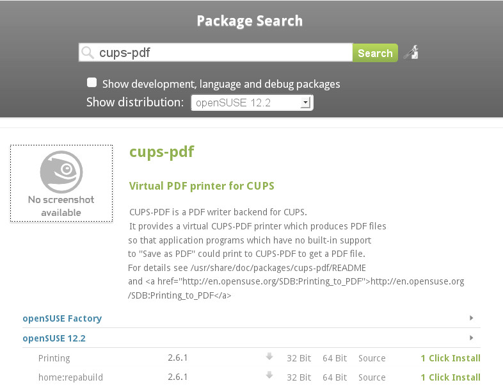Click the No screenshot available caption
Image resolution: width=503 pixels, height=387 pixels.
point(61,206)
